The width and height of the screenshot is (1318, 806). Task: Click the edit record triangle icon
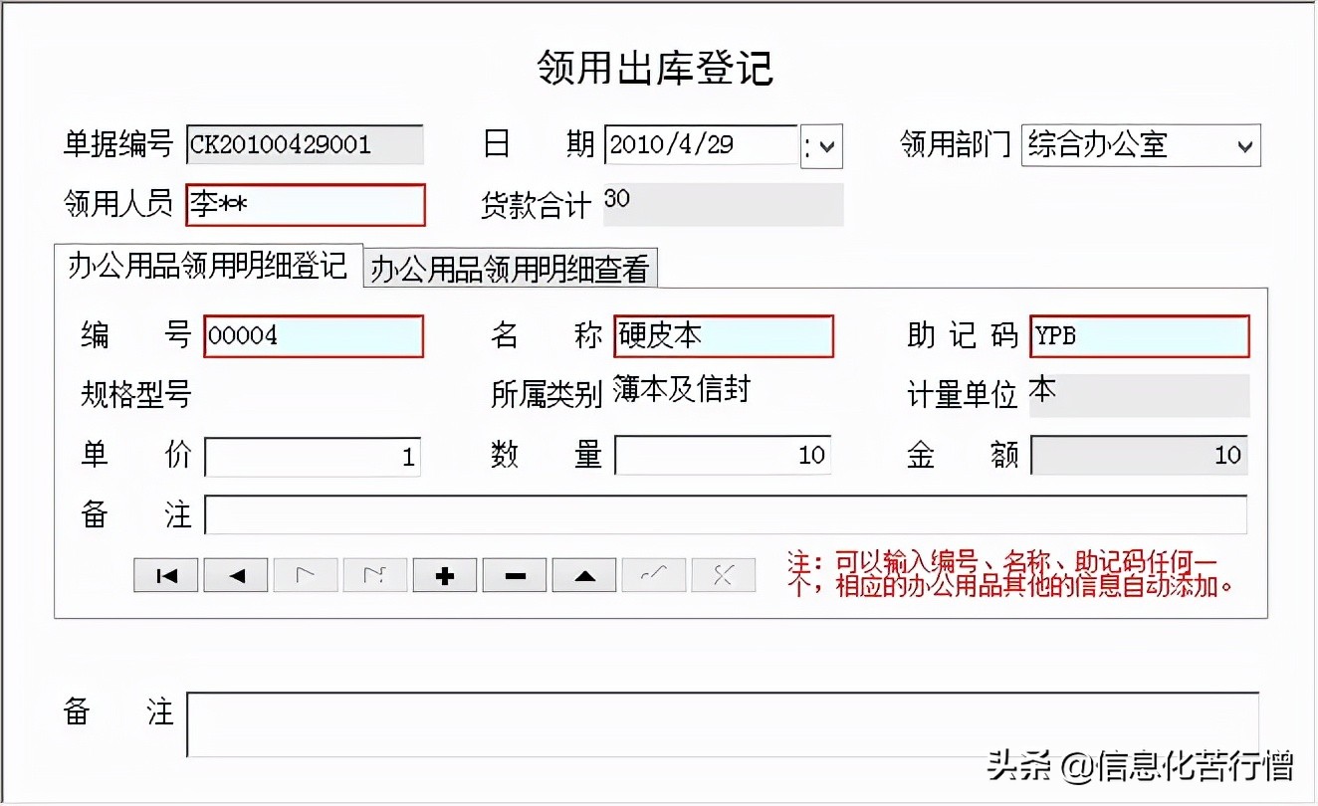tap(583, 574)
